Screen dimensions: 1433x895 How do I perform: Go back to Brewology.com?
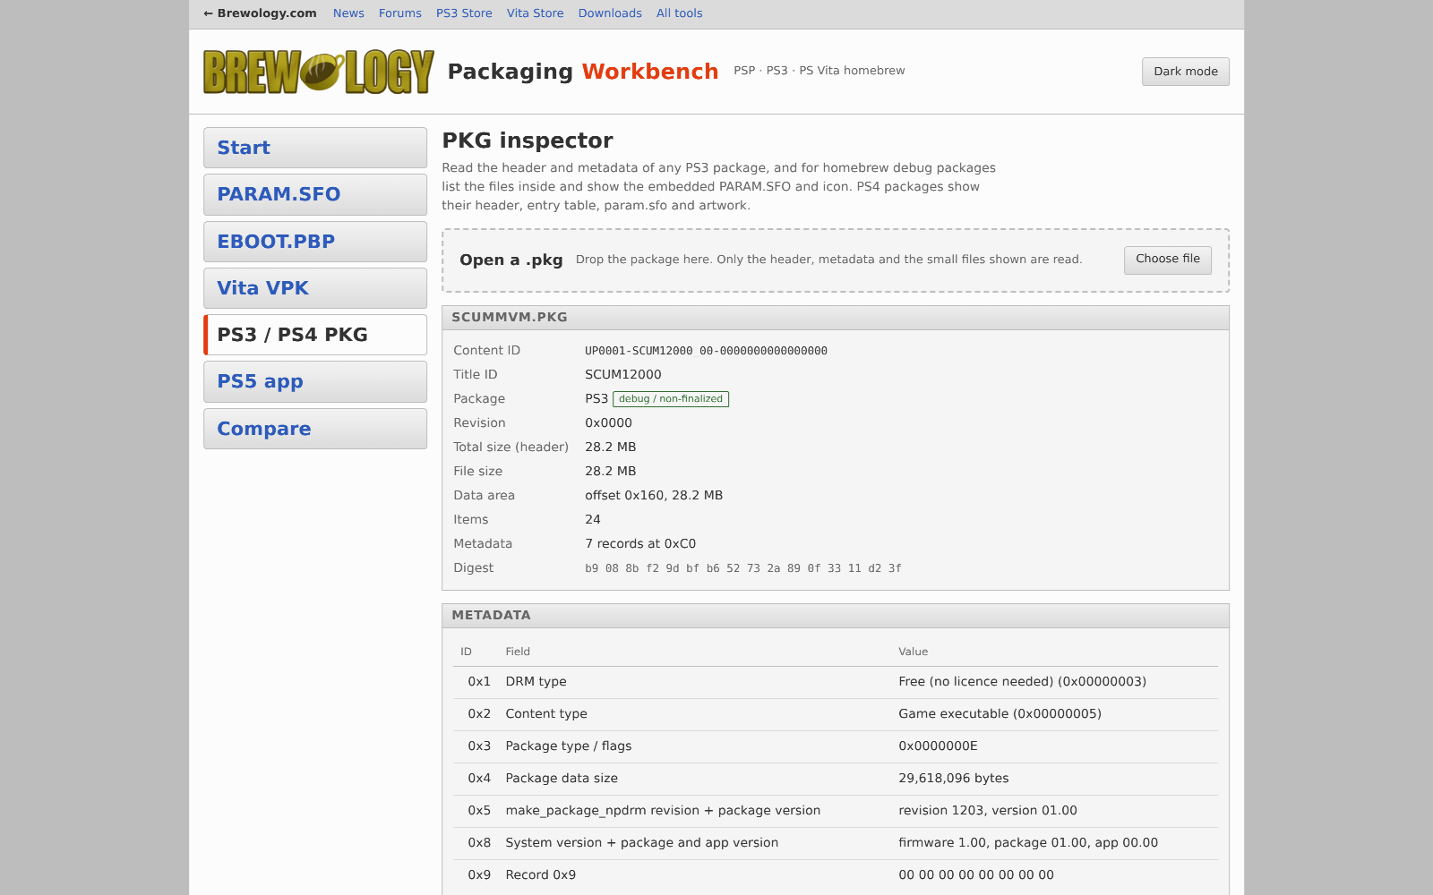[260, 13]
